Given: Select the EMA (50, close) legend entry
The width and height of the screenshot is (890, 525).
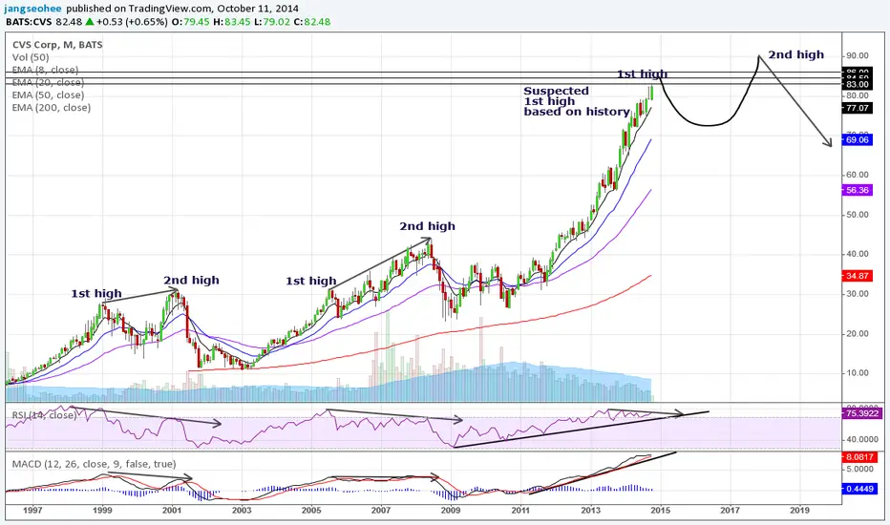Looking at the screenshot, I should point(49,94).
